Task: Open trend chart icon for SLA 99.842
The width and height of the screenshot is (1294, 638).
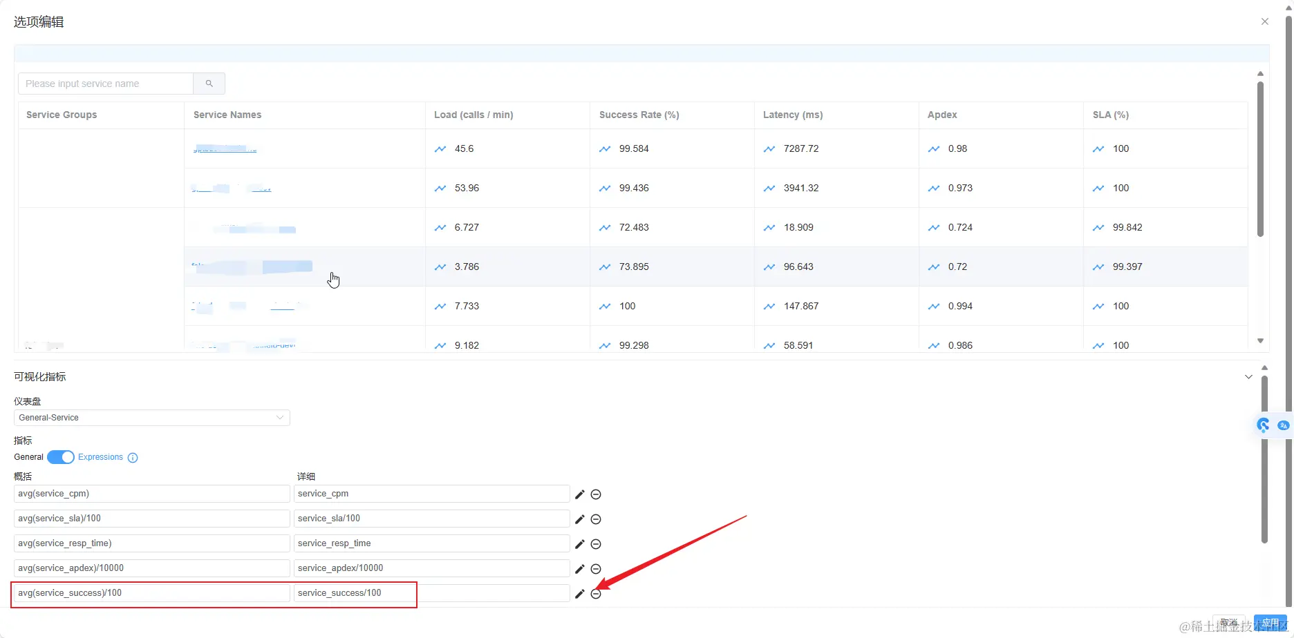Action: [1098, 228]
